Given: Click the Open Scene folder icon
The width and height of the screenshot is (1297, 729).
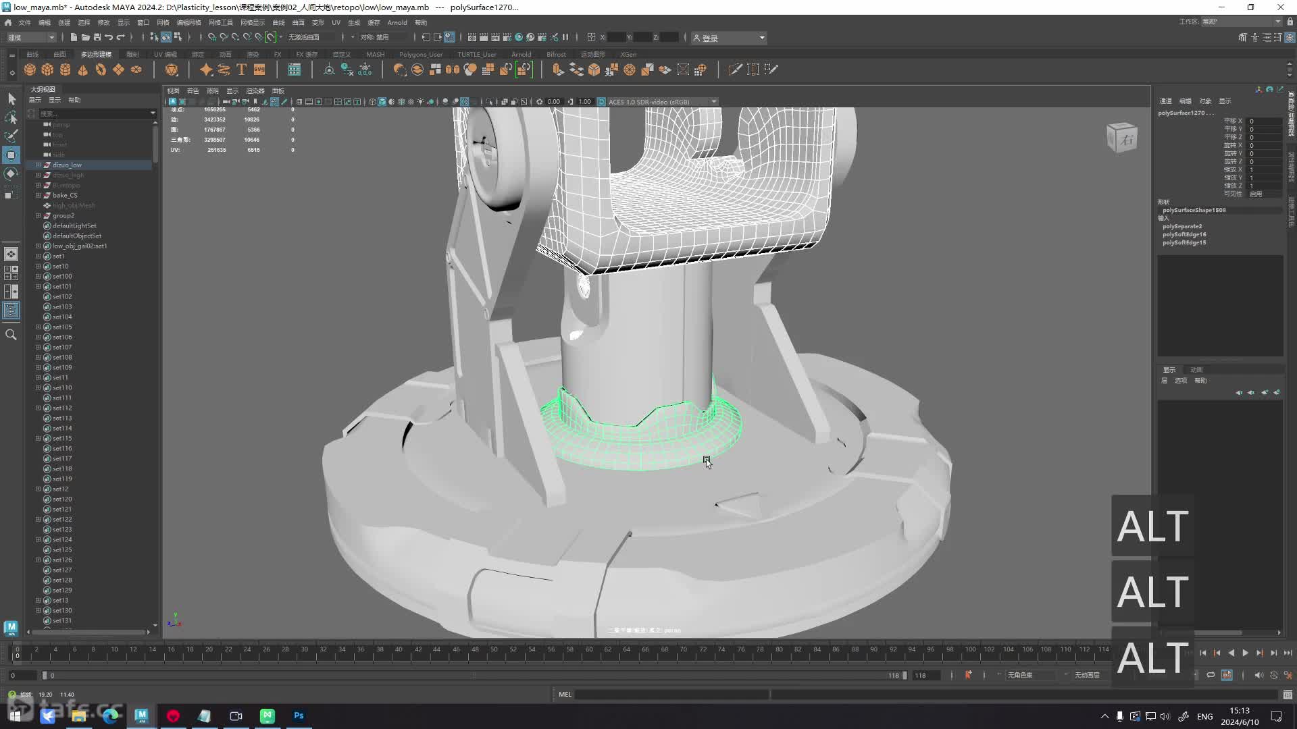Looking at the screenshot, I should coord(86,37).
